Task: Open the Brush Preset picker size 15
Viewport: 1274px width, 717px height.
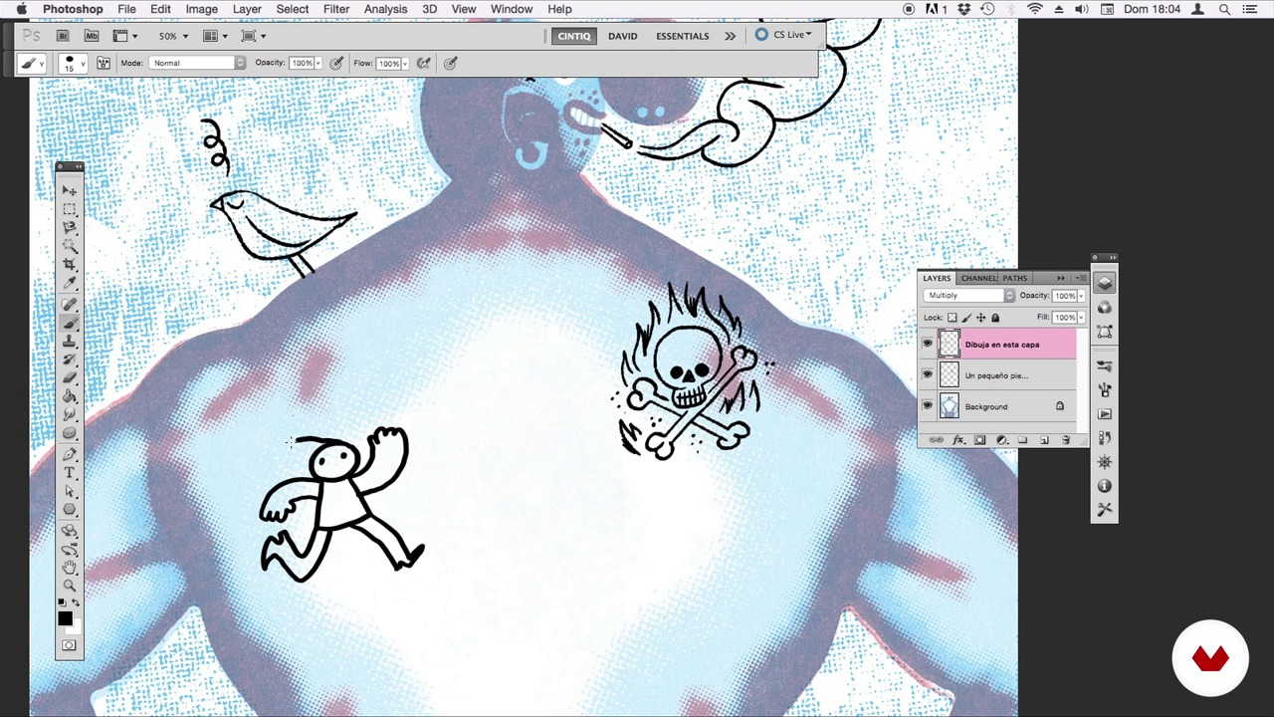Action: pyautogui.click(x=71, y=63)
